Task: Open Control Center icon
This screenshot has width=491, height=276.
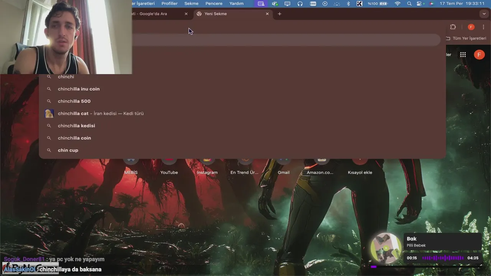Action: click(x=419, y=3)
